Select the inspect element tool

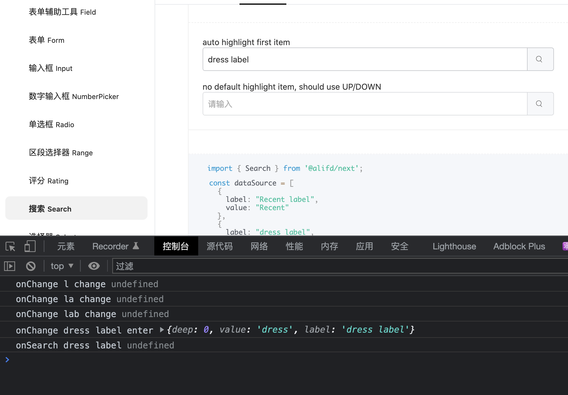(x=10, y=246)
